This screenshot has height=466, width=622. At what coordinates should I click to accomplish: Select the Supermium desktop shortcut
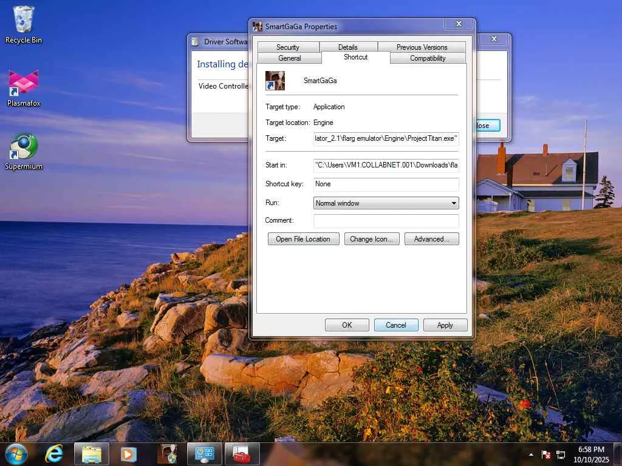(x=24, y=151)
